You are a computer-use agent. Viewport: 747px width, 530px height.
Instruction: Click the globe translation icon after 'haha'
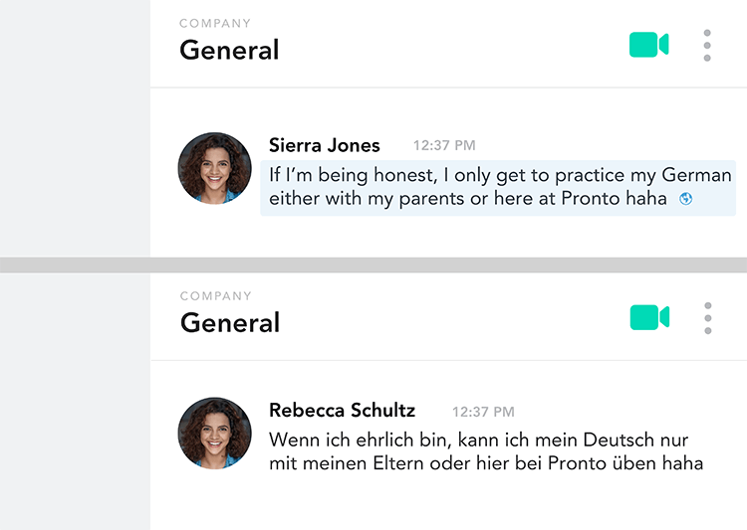[x=685, y=199]
